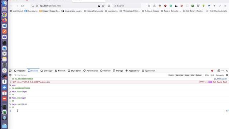Open the downloads panel icon
This screenshot has height=129, width=229.
pyautogui.click(x=154, y=6)
